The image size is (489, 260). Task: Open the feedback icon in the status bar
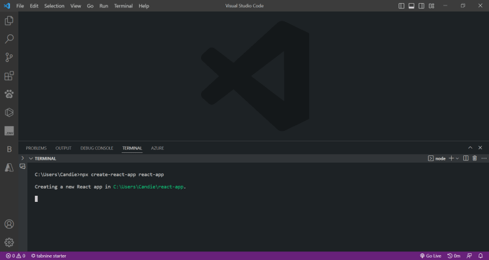pyautogui.click(x=469, y=256)
